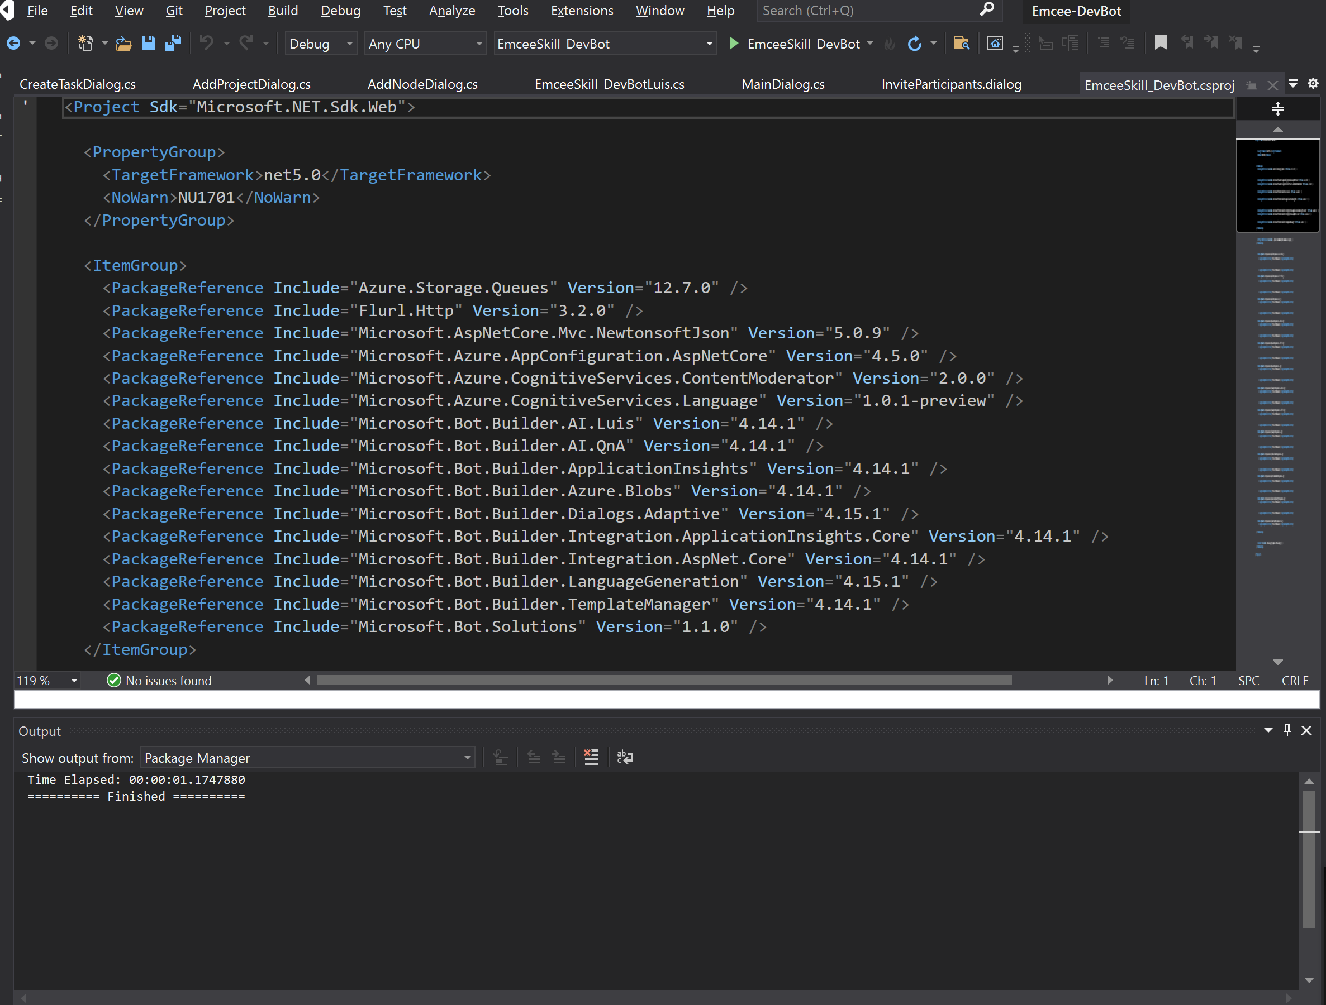Viewport: 1326px width, 1005px height.
Task: Pin the Output window
Action: (x=1286, y=730)
